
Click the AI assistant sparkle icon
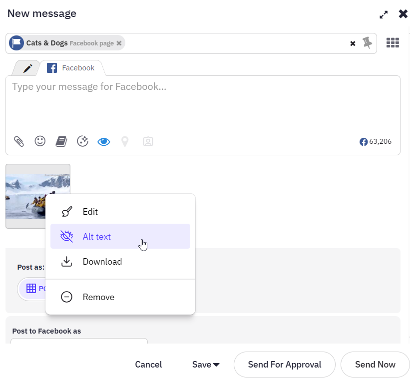(82, 141)
